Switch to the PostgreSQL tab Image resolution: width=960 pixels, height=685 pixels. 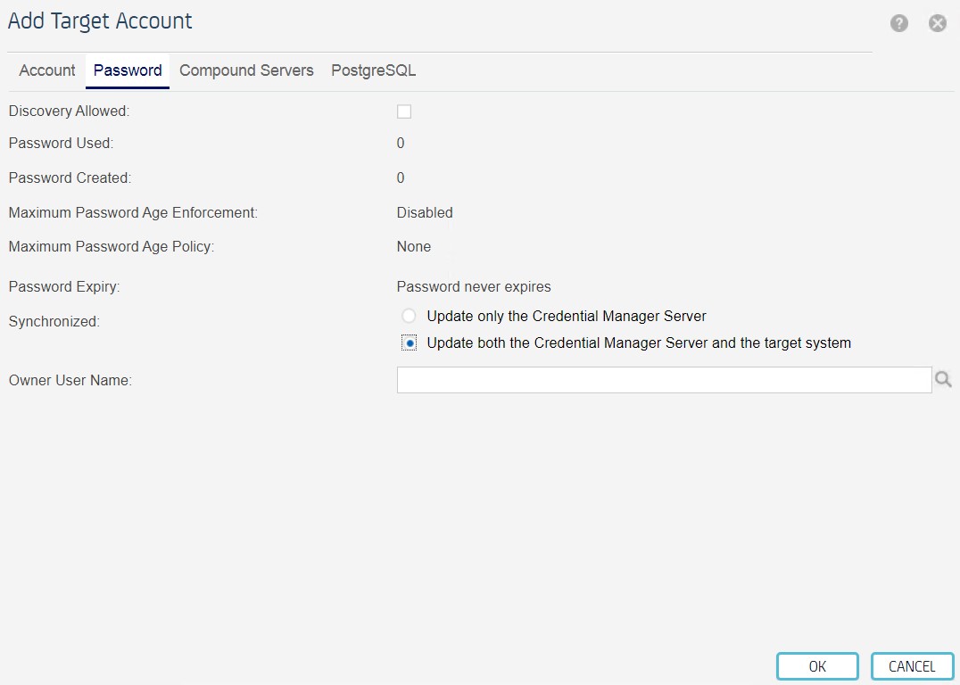(x=373, y=70)
